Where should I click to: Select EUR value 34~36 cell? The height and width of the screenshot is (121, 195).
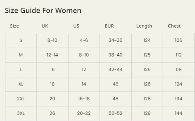(x=115, y=40)
